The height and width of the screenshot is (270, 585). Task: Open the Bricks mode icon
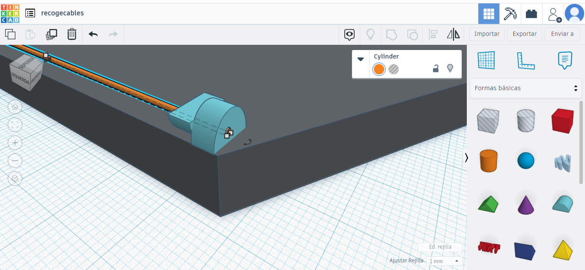[x=531, y=14]
